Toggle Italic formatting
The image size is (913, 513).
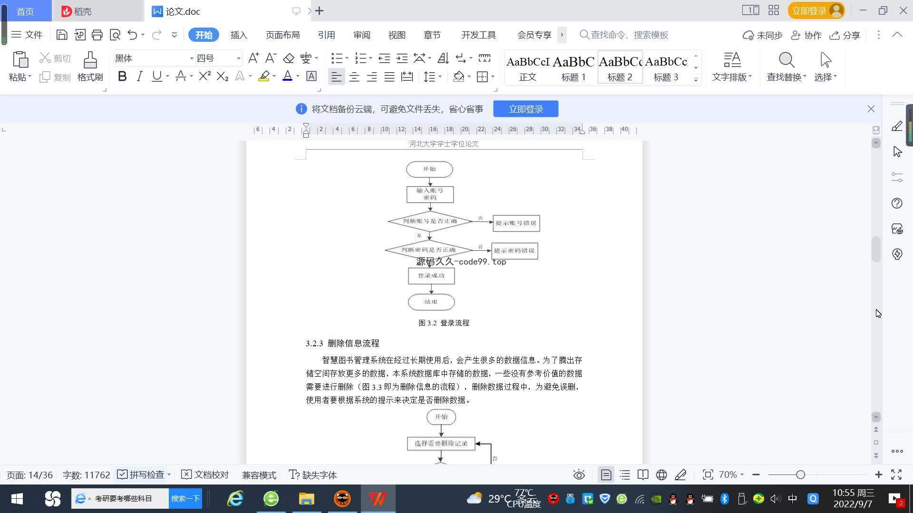(139, 76)
